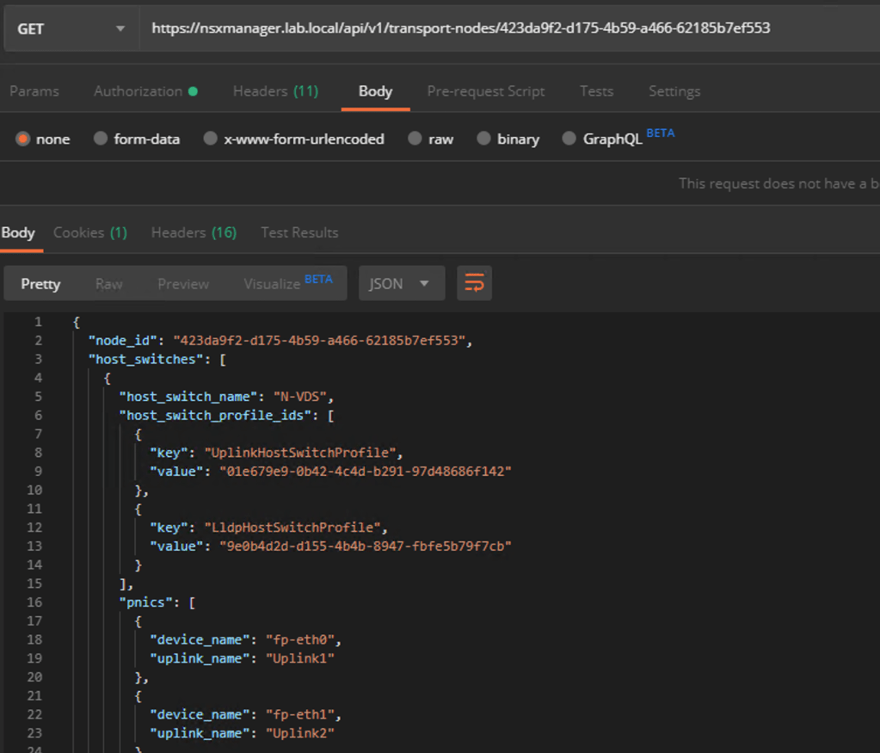The width and height of the screenshot is (880, 753).
Task: Open the HTTP method GET dropdown
Action: [x=70, y=28]
